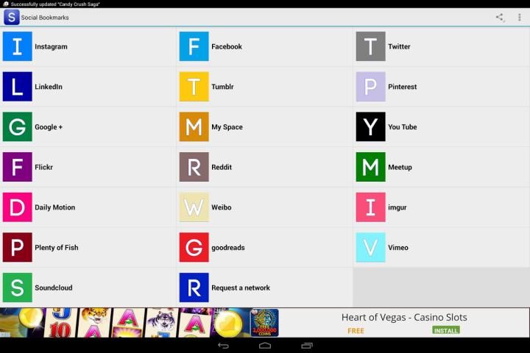Open the black You Tube icon

[x=370, y=126]
